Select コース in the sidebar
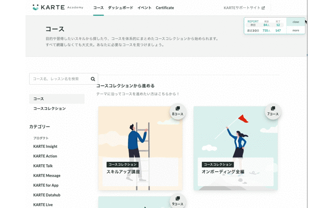 pyautogui.click(x=57, y=99)
